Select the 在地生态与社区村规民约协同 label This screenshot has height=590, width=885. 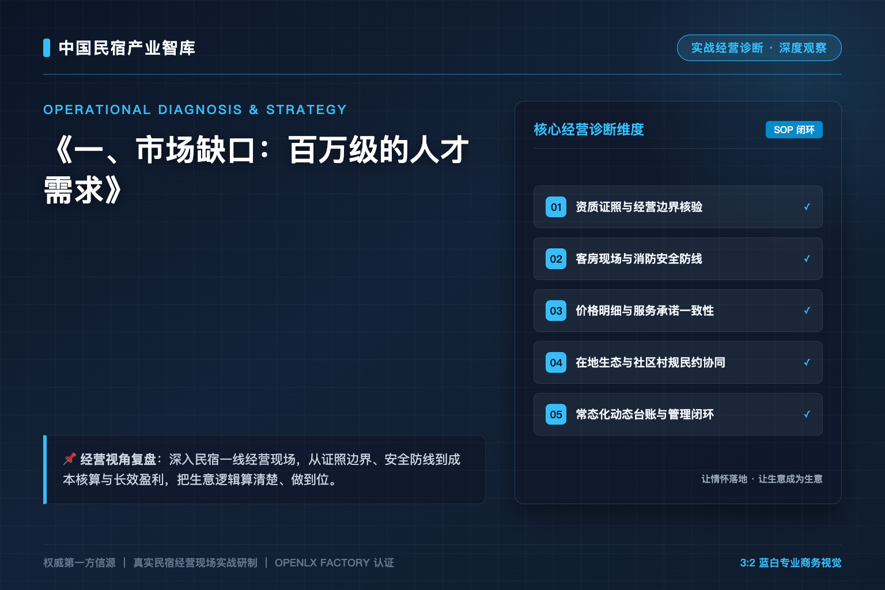tap(650, 362)
